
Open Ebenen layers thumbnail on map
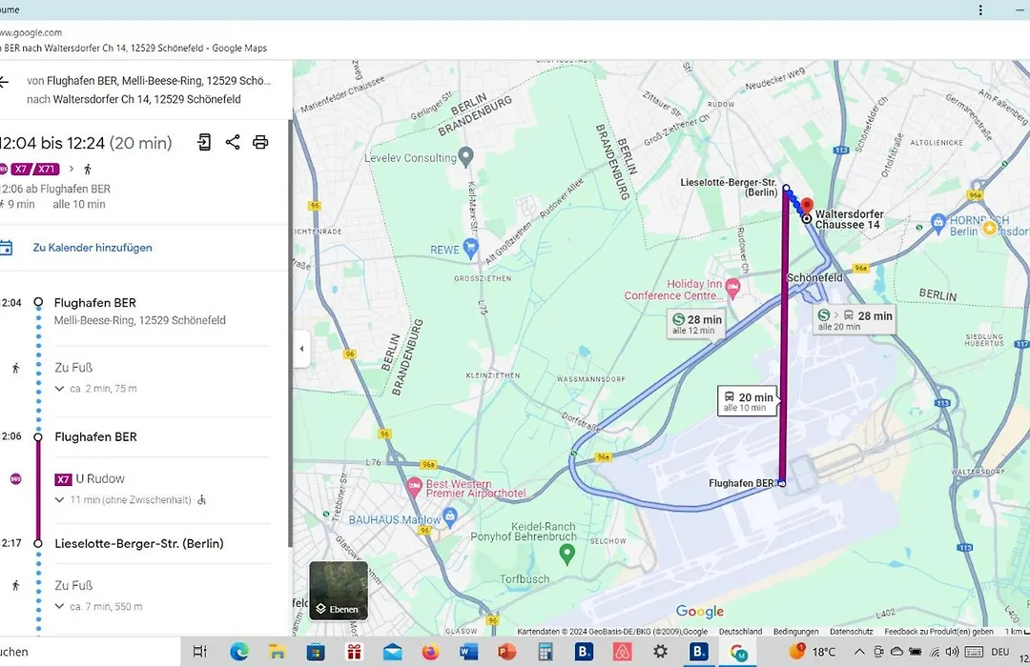pyautogui.click(x=339, y=591)
